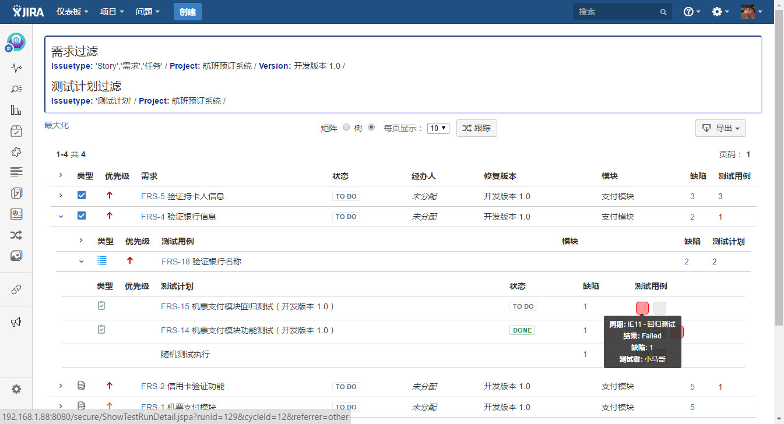Select the 矩阵 radio button
Viewport: 784px width, 424px height.
pyautogui.click(x=346, y=127)
